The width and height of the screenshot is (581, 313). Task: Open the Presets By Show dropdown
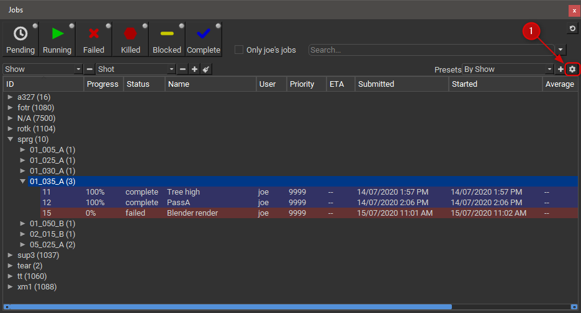[x=508, y=69]
